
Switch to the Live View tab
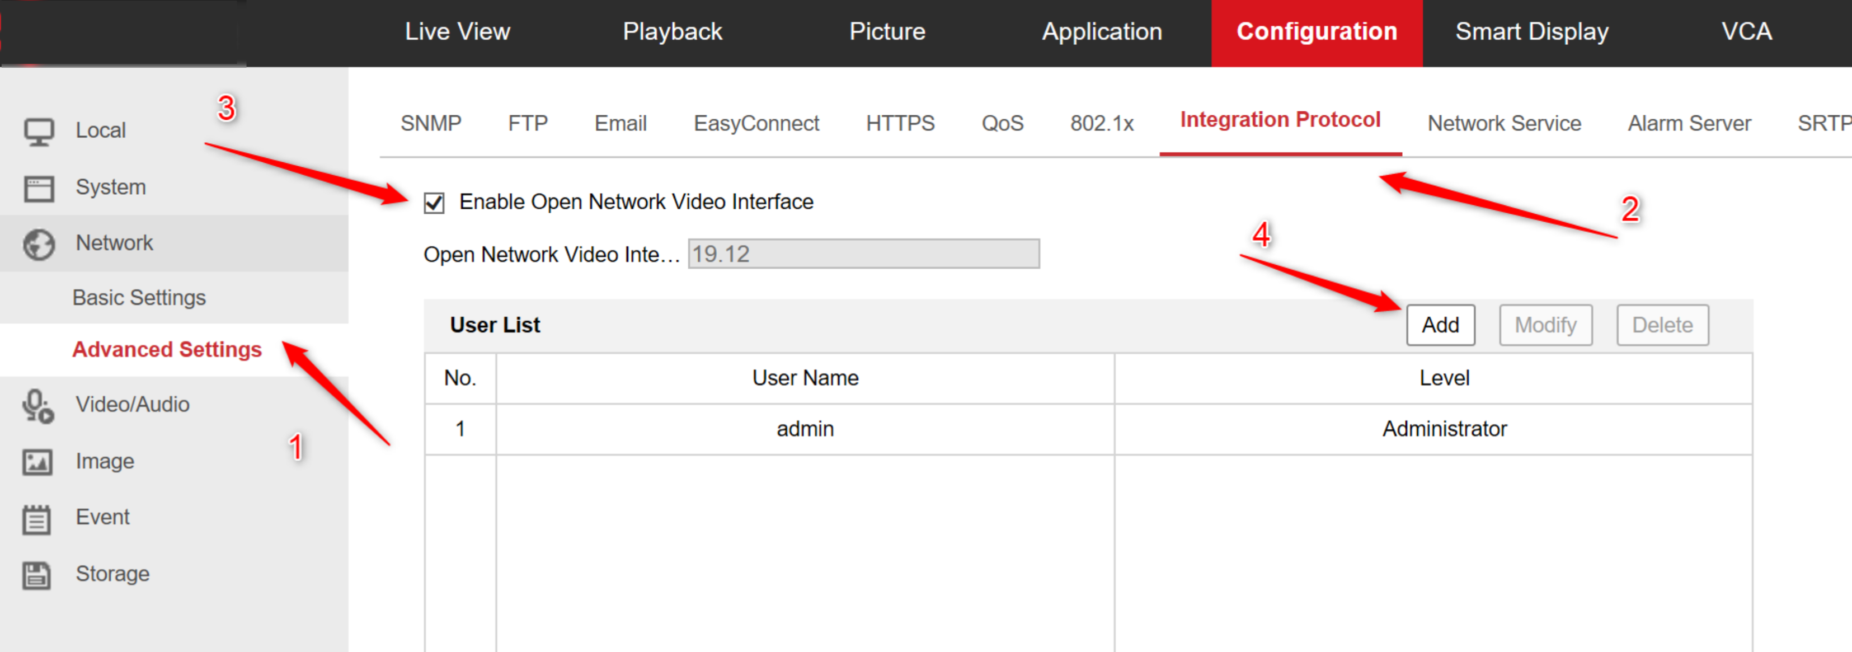(x=457, y=31)
